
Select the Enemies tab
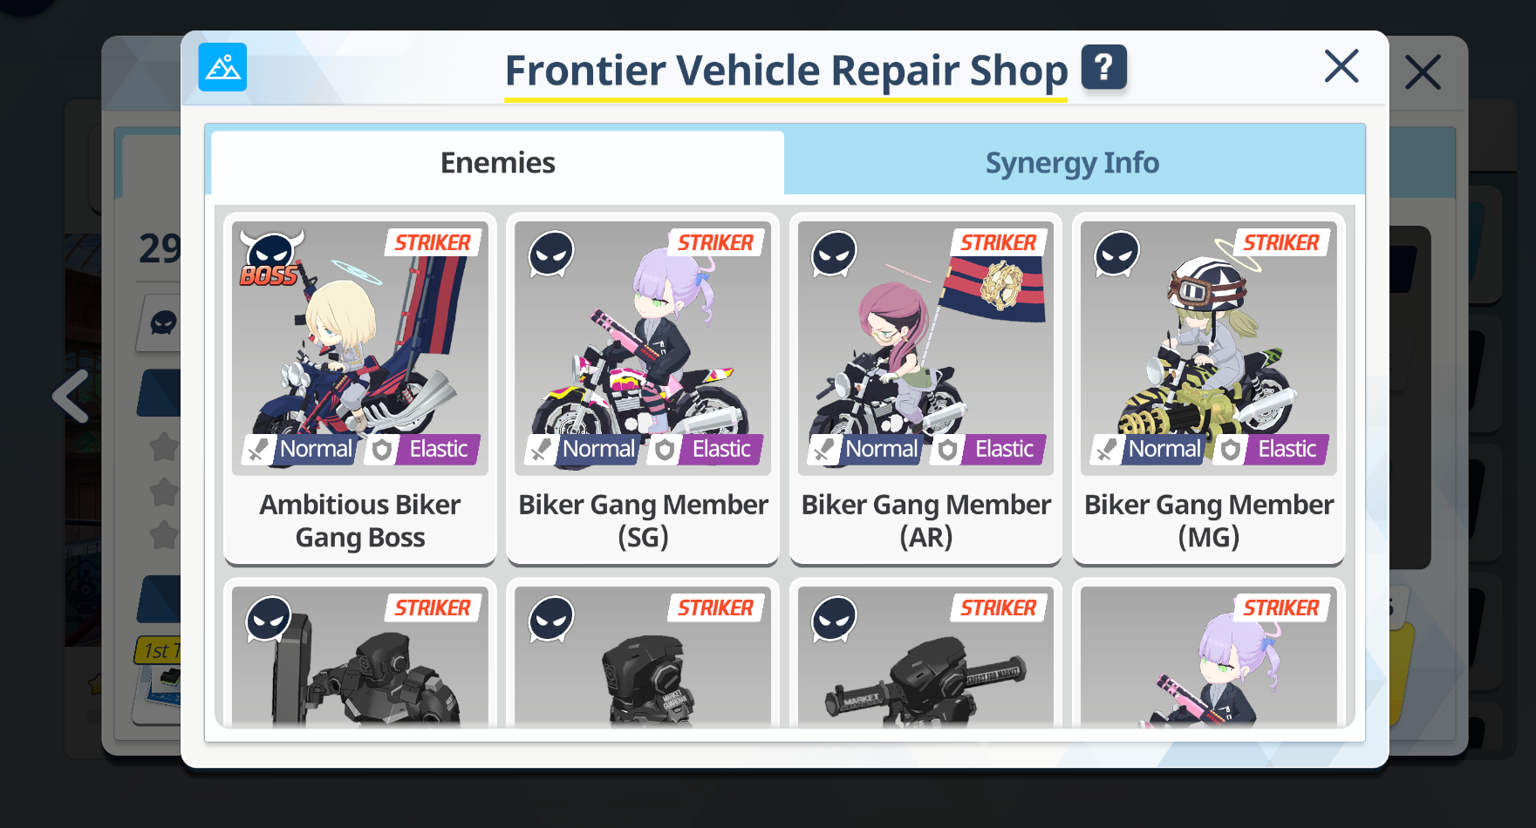497,163
